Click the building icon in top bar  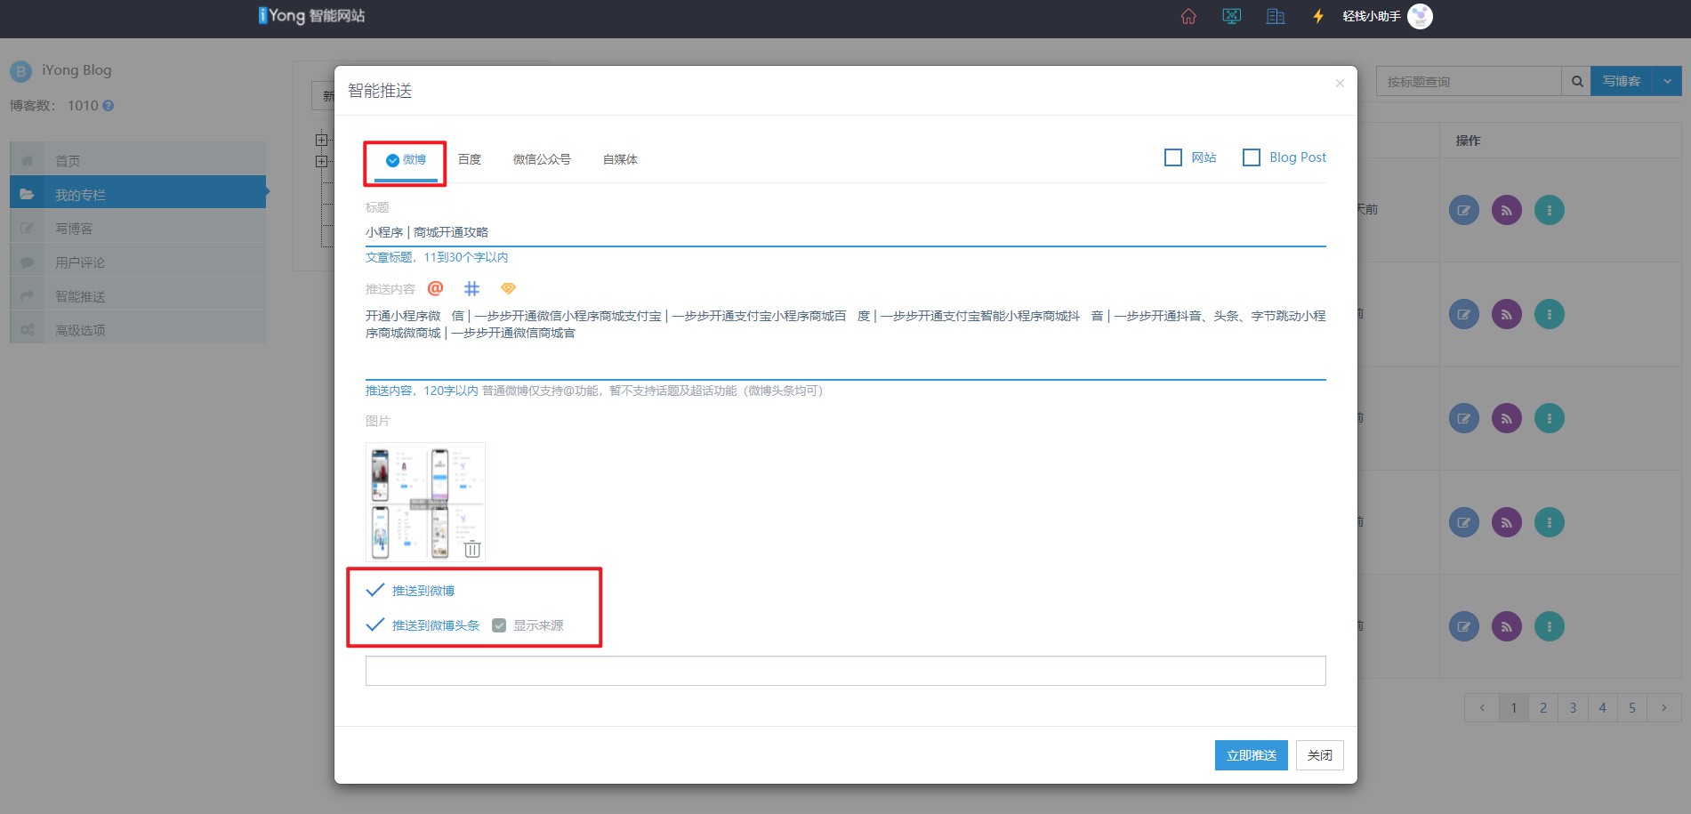[1276, 16]
